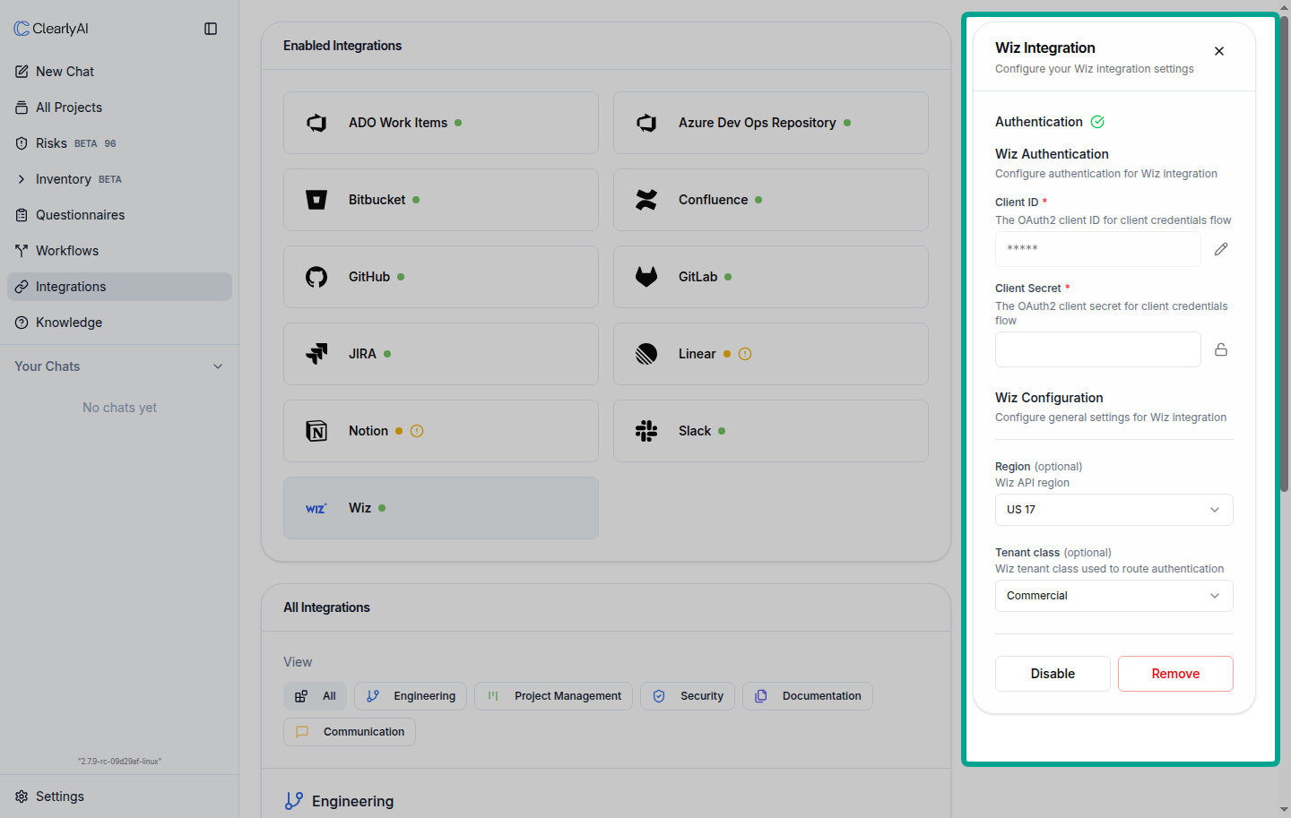Start a New Chat
Screen dimensions: 1291x818
coord(119,72)
